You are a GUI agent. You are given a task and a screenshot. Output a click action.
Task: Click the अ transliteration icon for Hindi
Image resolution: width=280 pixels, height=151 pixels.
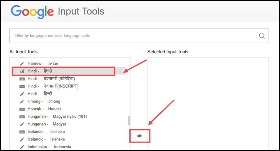pyautogui.click(x=22, y=71)
